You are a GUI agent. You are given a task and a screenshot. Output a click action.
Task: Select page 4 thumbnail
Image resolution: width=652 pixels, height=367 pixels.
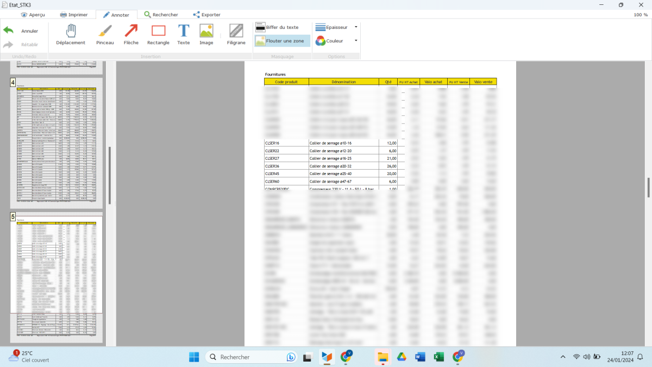[x=57, y=144]
